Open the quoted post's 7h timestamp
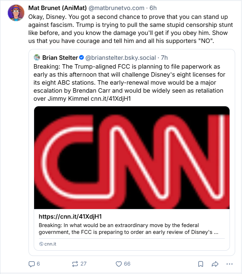242x274 pixels. tap(164, 58)
